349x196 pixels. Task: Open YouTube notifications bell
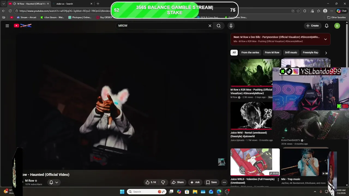tap(327, 26)
